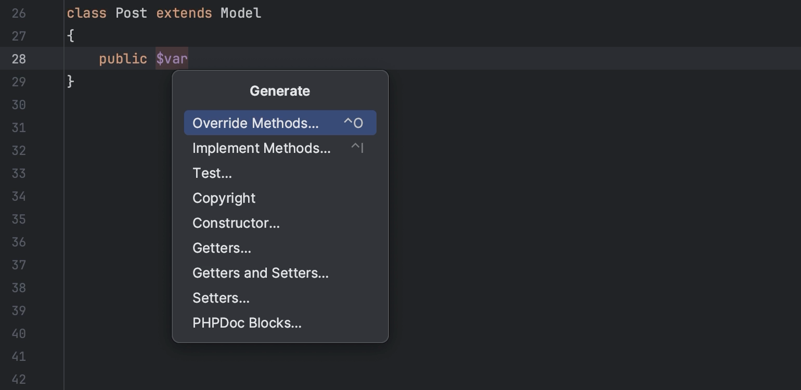Choose Constructor in the Generate menu
This screenshot has width=801, height=390.
(x=236, y=223)
